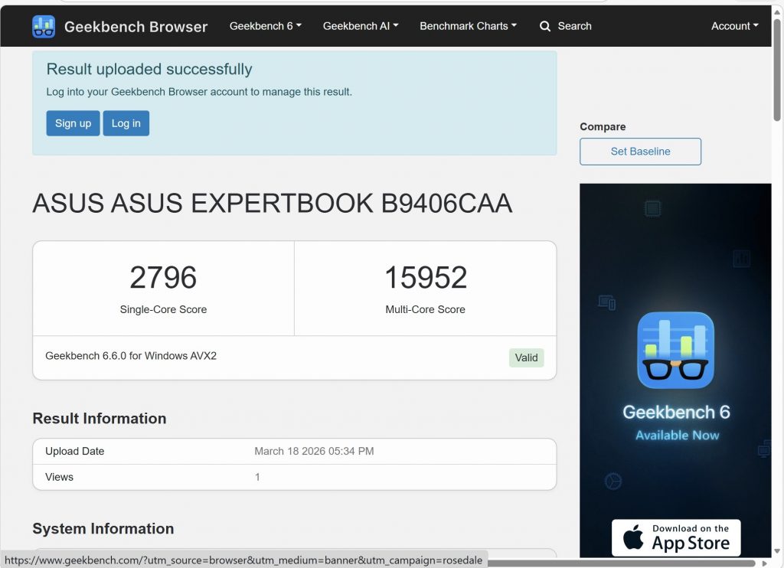This screenshot has width=784, height=568.
Task: Click the Geekbench 6 app icon in the sidebar ad
Action: coord(675,350)
